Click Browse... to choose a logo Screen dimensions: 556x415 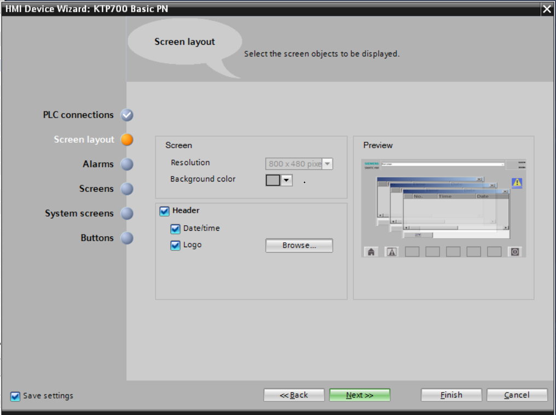click(x=299, y=246)
